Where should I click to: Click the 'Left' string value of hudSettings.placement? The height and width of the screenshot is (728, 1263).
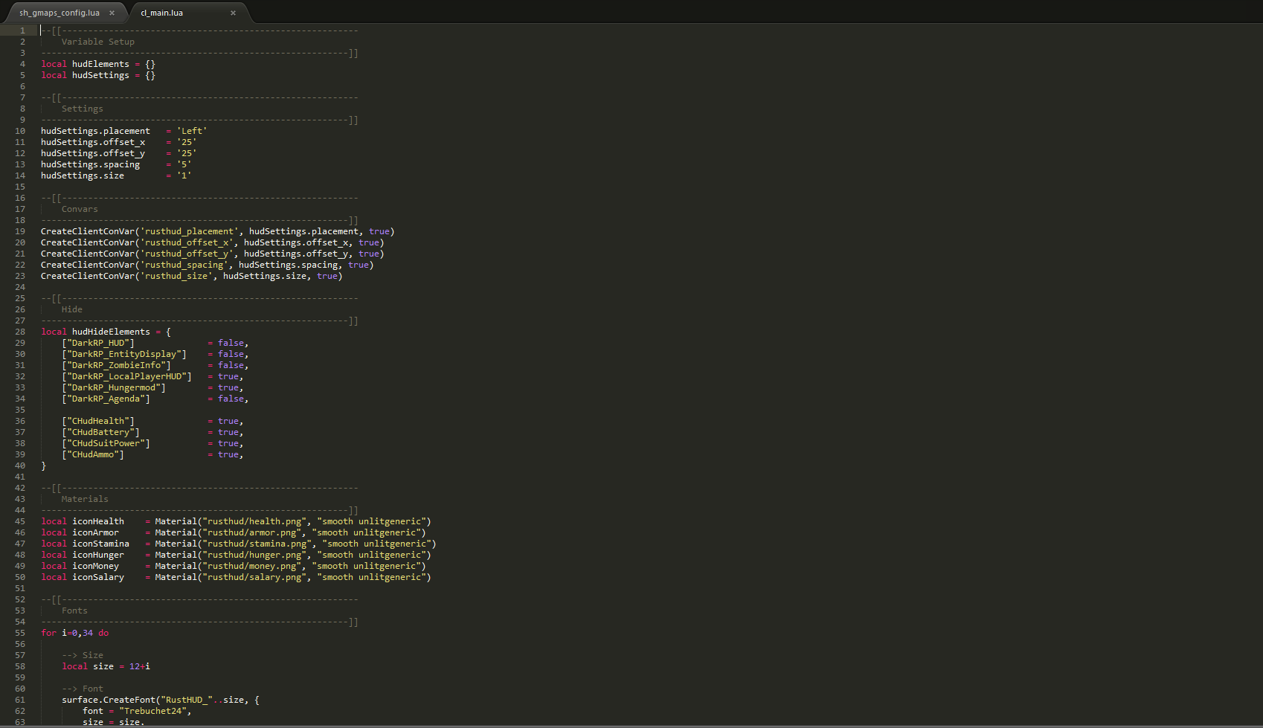[192, 131]
